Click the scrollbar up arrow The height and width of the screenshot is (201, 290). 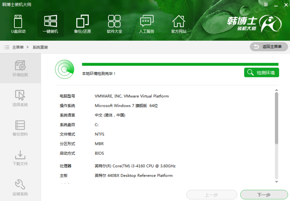pos(276,90)
